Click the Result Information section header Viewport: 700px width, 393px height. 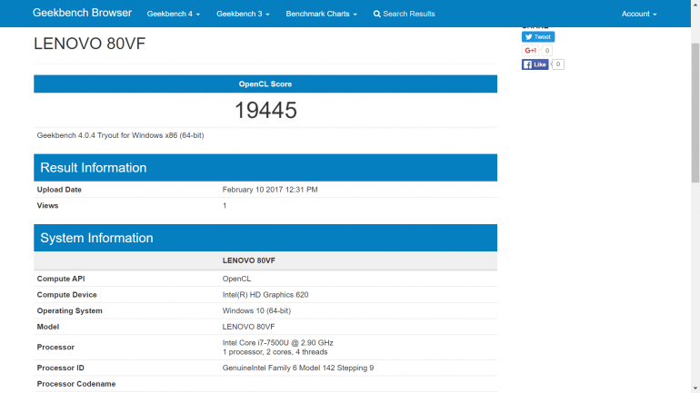point(265,168)
